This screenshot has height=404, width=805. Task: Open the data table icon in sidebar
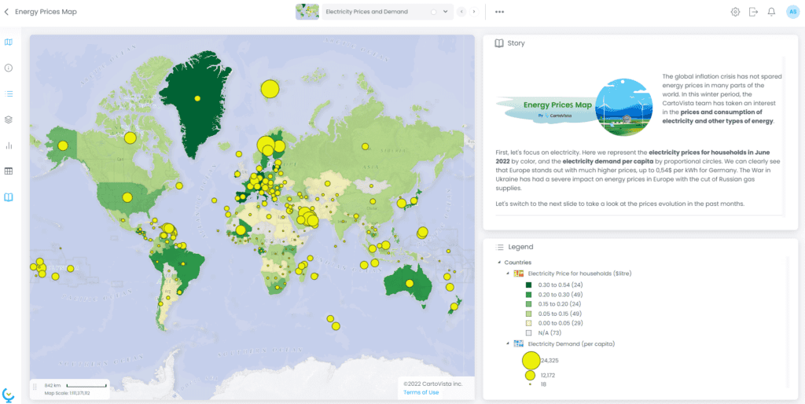tap(8, 171)
